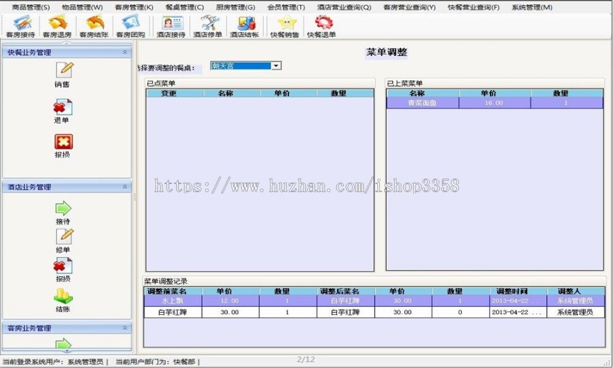Click 系统管理员 in the white record row

point(576,312)
